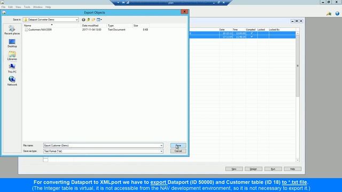Open the View menu
Screen dimensions: 342x192
pyautogui.click(x=18, y=7)
